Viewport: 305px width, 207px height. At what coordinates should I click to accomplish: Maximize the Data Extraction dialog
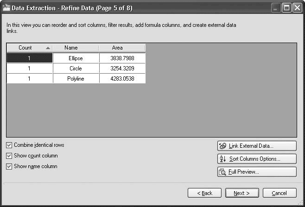pos(286,8)
